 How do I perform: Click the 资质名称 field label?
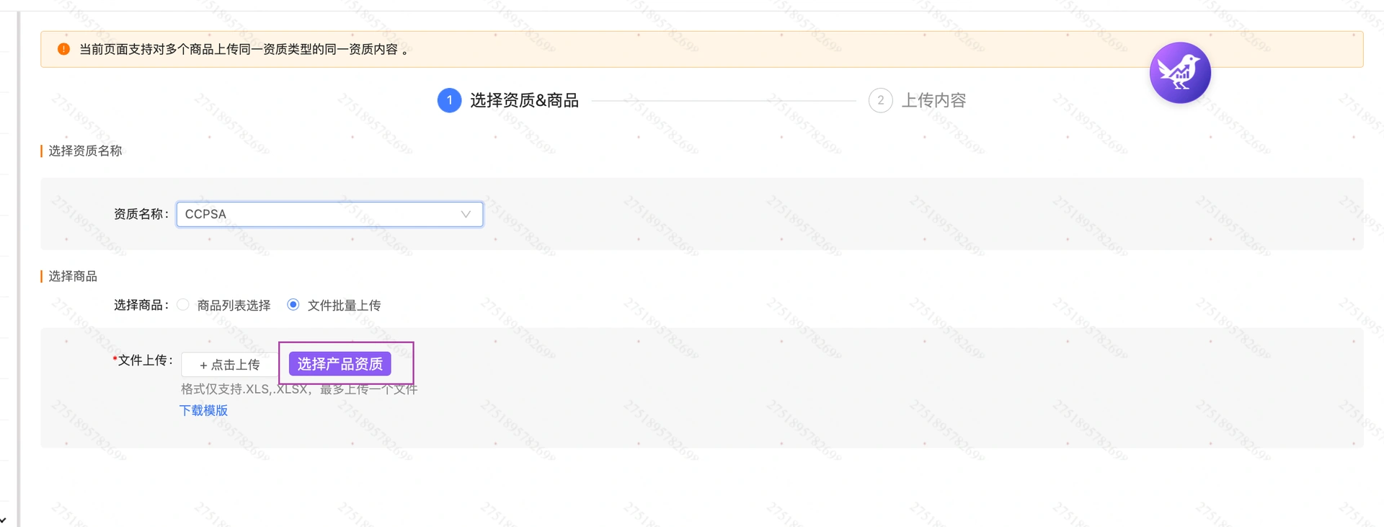(x=141, y=214)
